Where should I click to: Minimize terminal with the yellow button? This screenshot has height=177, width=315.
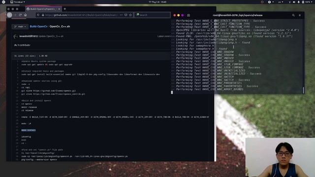tap(178, 15)
